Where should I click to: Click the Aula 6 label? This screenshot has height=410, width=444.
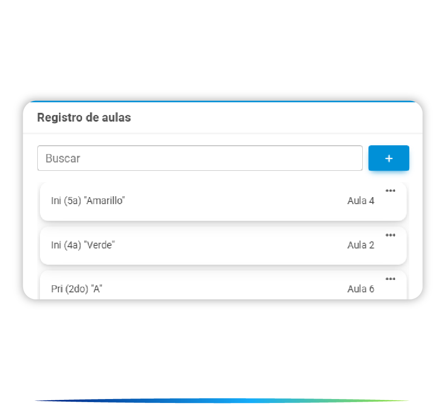click(361, 289)
